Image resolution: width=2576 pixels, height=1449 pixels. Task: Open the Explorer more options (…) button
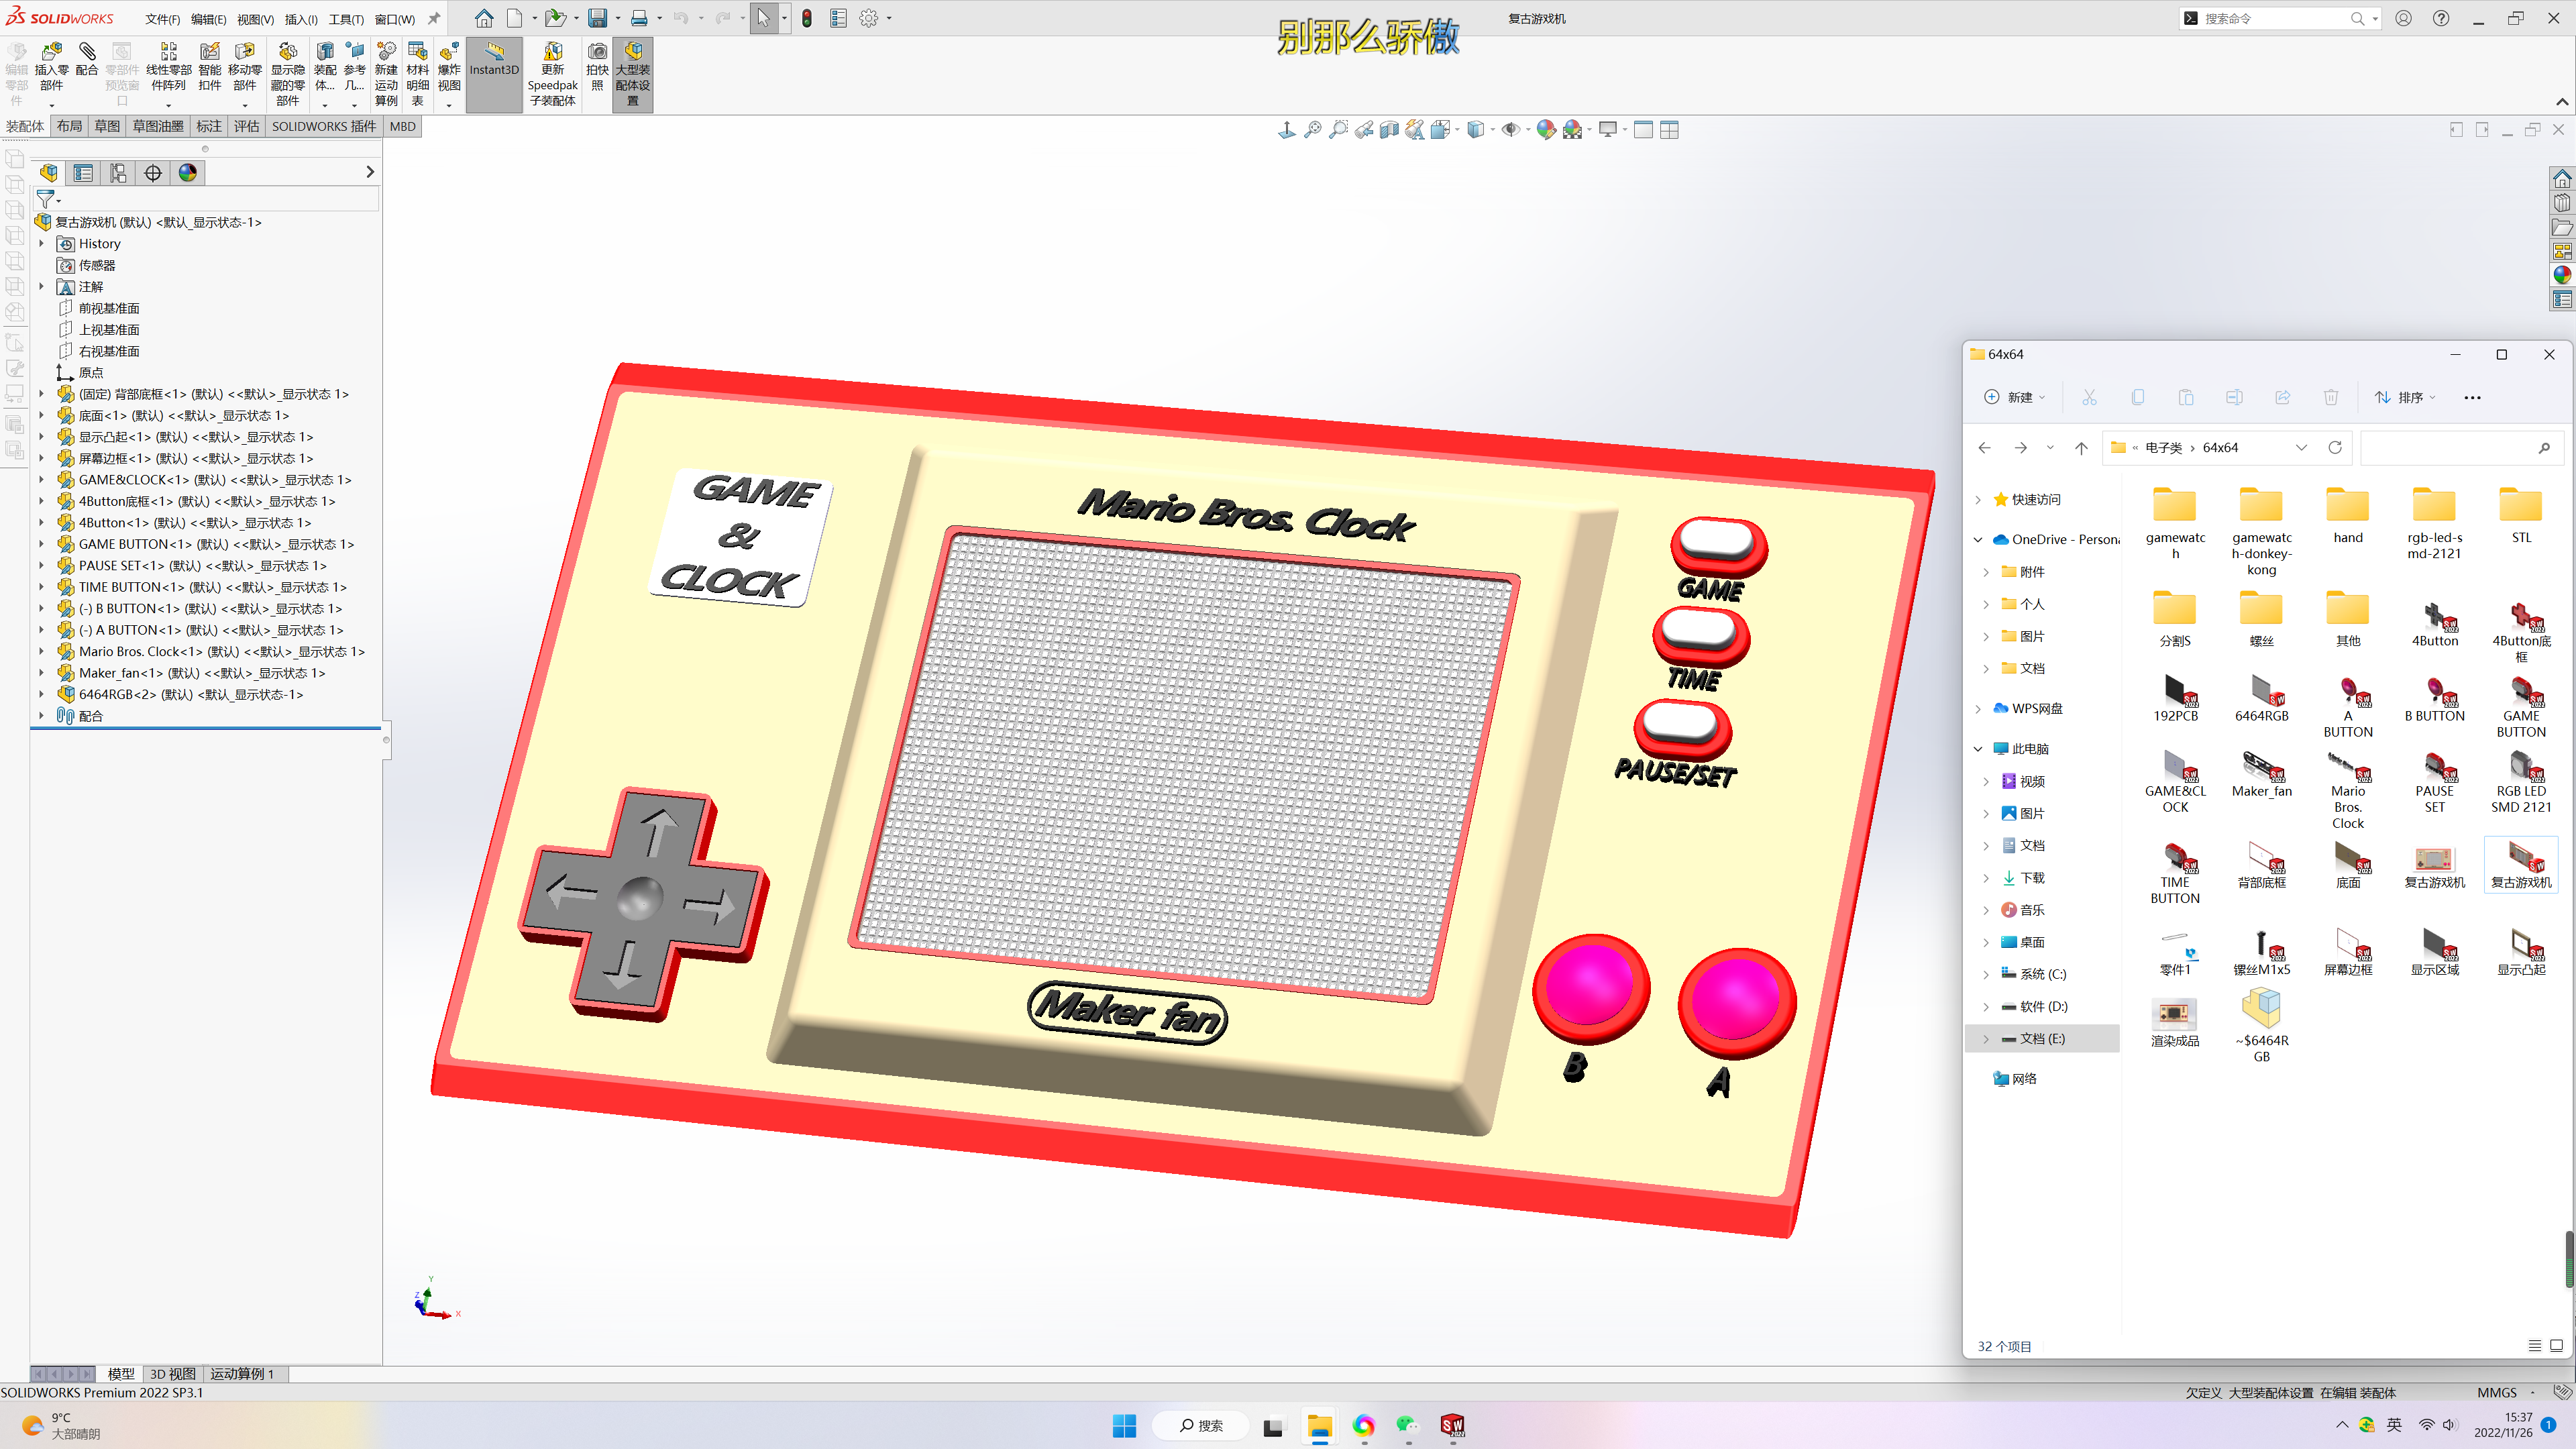coord(2472,397)
